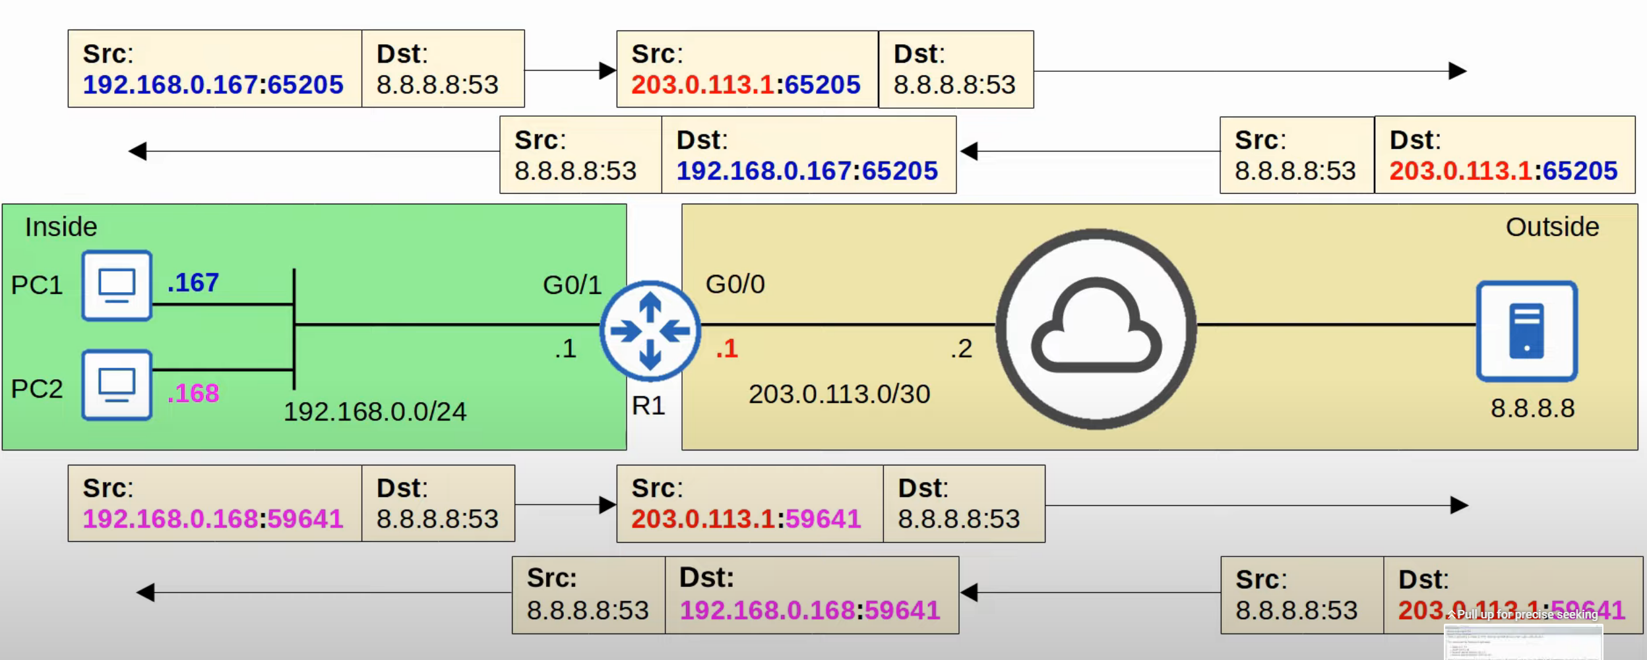The width and height of the screenshot is (1647, 660).
Task: Select the R1 router icon
Action: [x=650, y=330]
